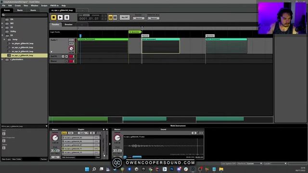Expand the MX folder
Image resolution: width=308 pixels, height=173 pixels.
point(2,24)
